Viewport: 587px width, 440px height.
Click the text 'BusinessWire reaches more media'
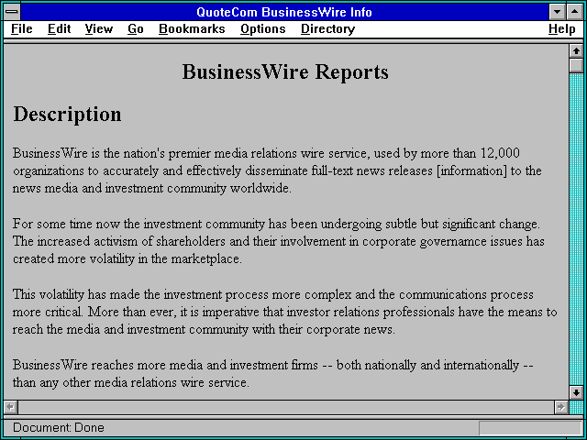[x=108, y=365]
